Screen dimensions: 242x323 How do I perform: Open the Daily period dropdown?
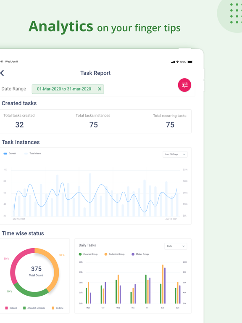tap(176, 246)
